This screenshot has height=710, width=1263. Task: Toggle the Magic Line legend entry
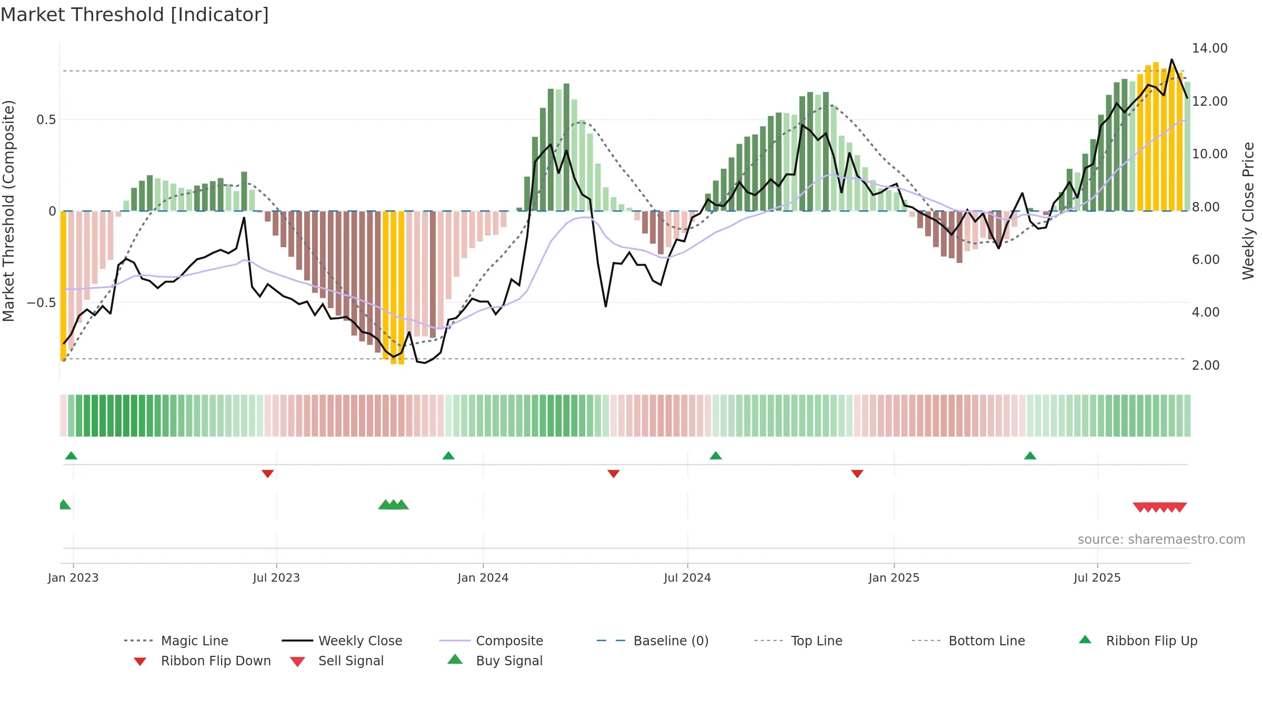176,641
